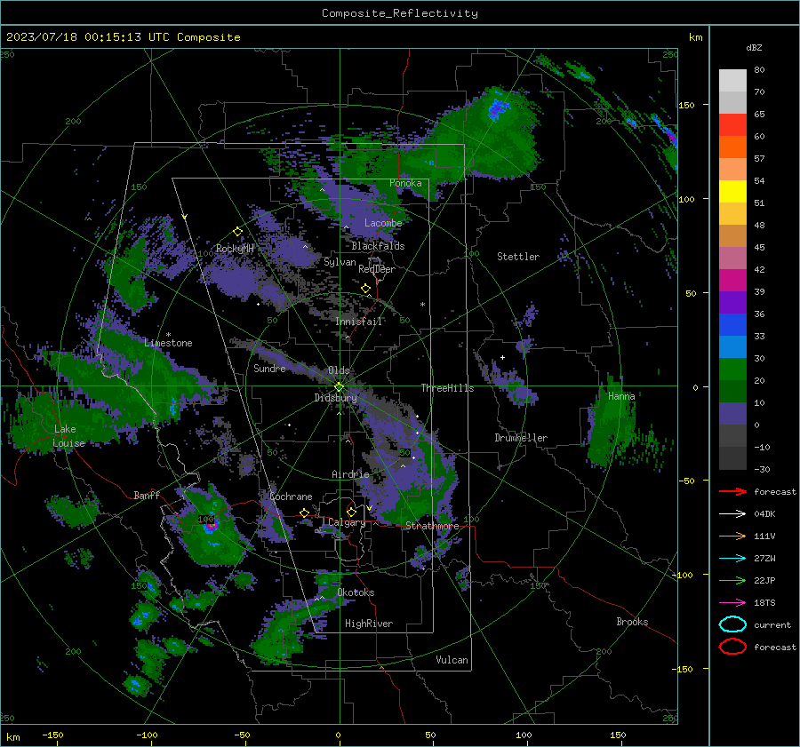The image size is (800, 747).
Task: Click the Calgary city label
Action: click(x=347, y=522)
